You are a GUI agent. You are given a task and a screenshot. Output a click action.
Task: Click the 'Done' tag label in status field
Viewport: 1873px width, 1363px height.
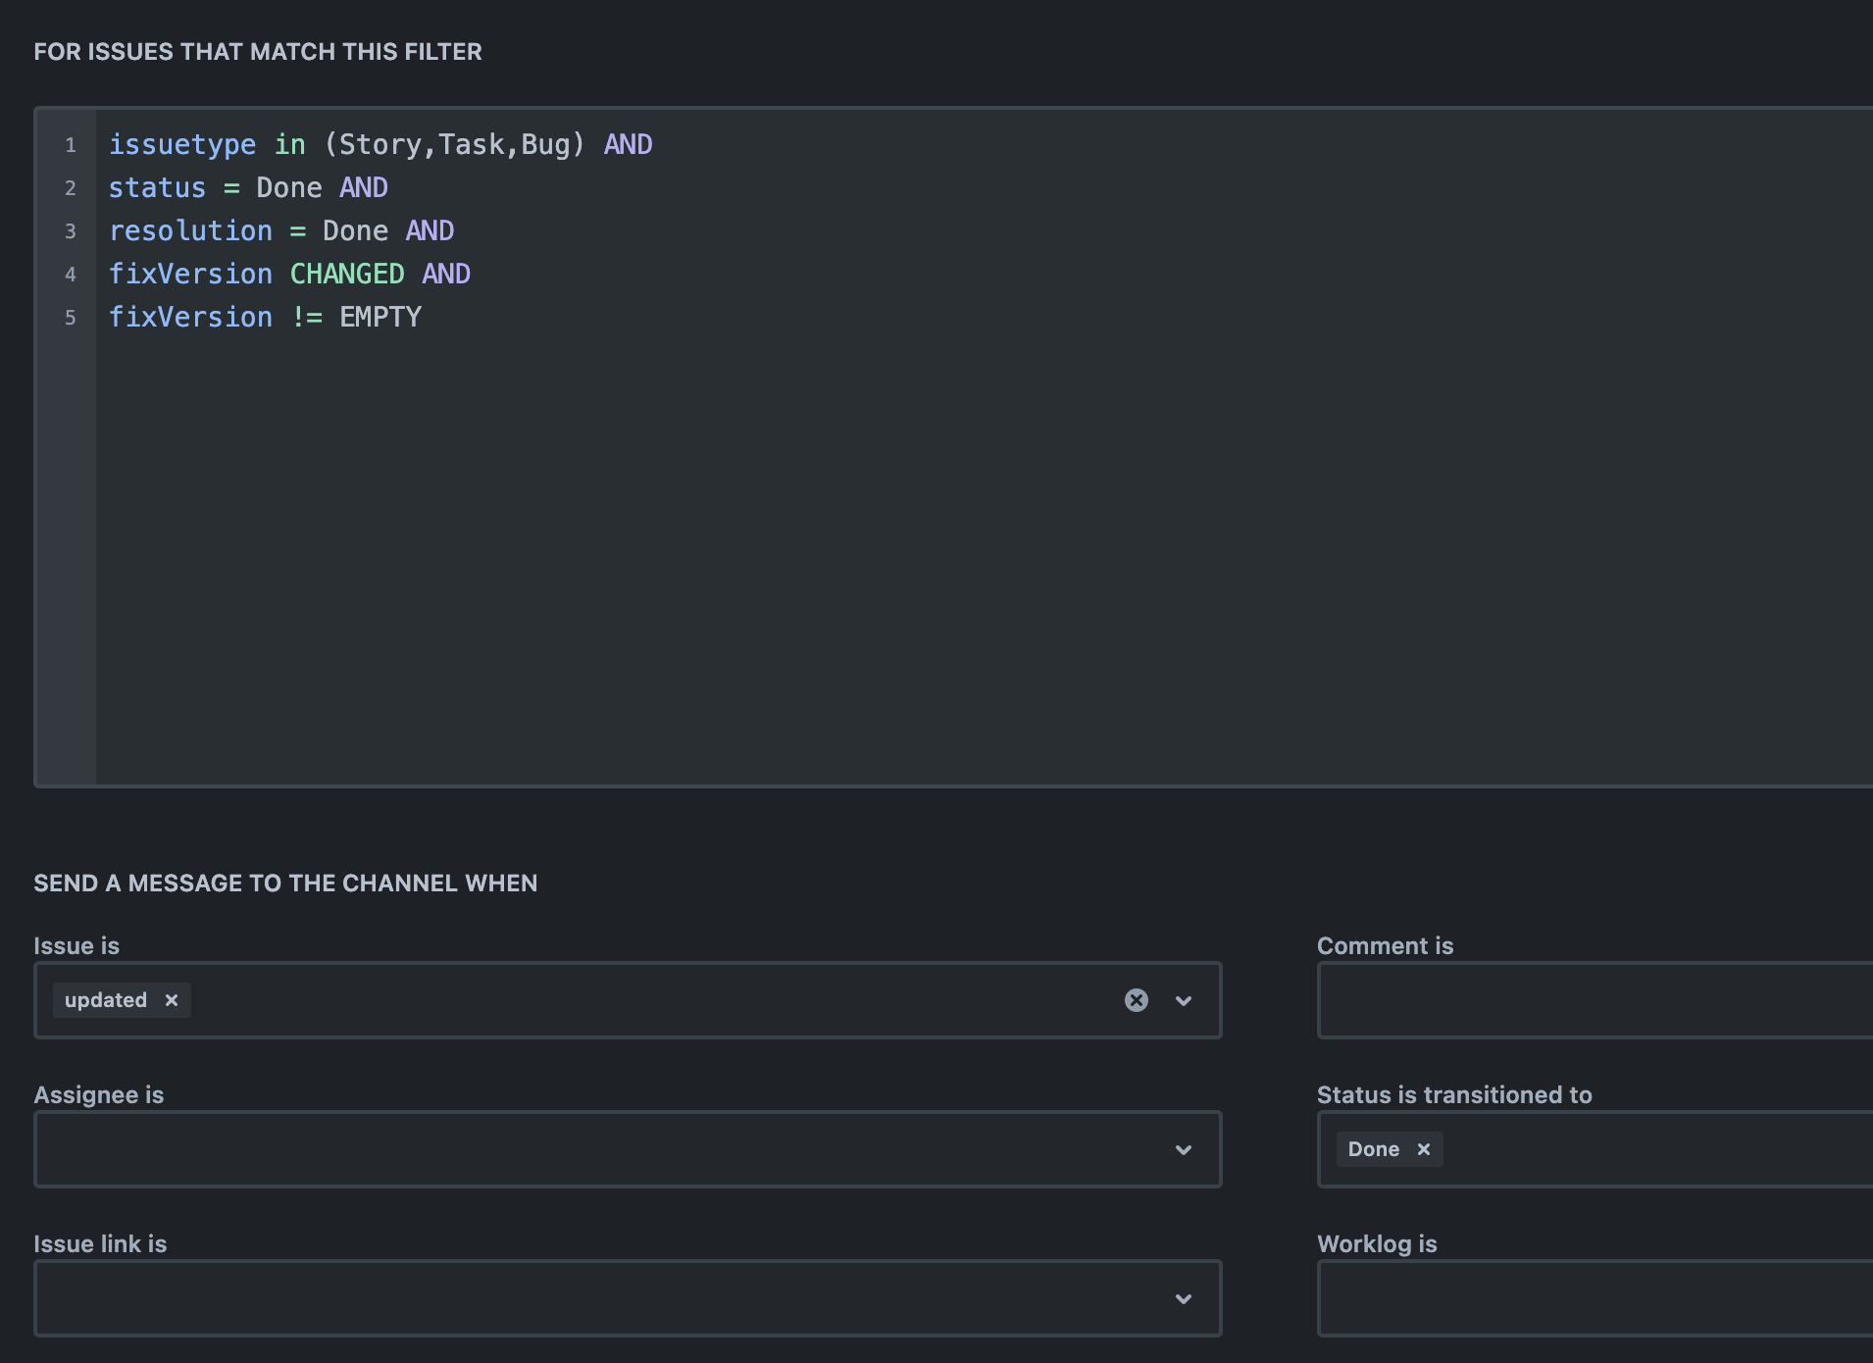[1373, 1149]
